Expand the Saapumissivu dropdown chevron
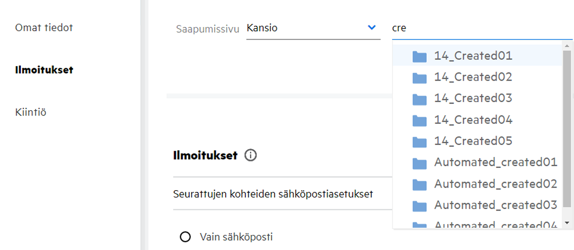Screen dimensions: 574x250 (372, 28)
